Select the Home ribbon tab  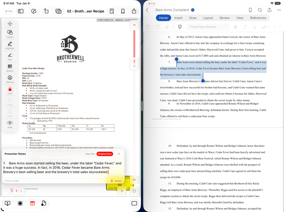click(x=163, y=18)
